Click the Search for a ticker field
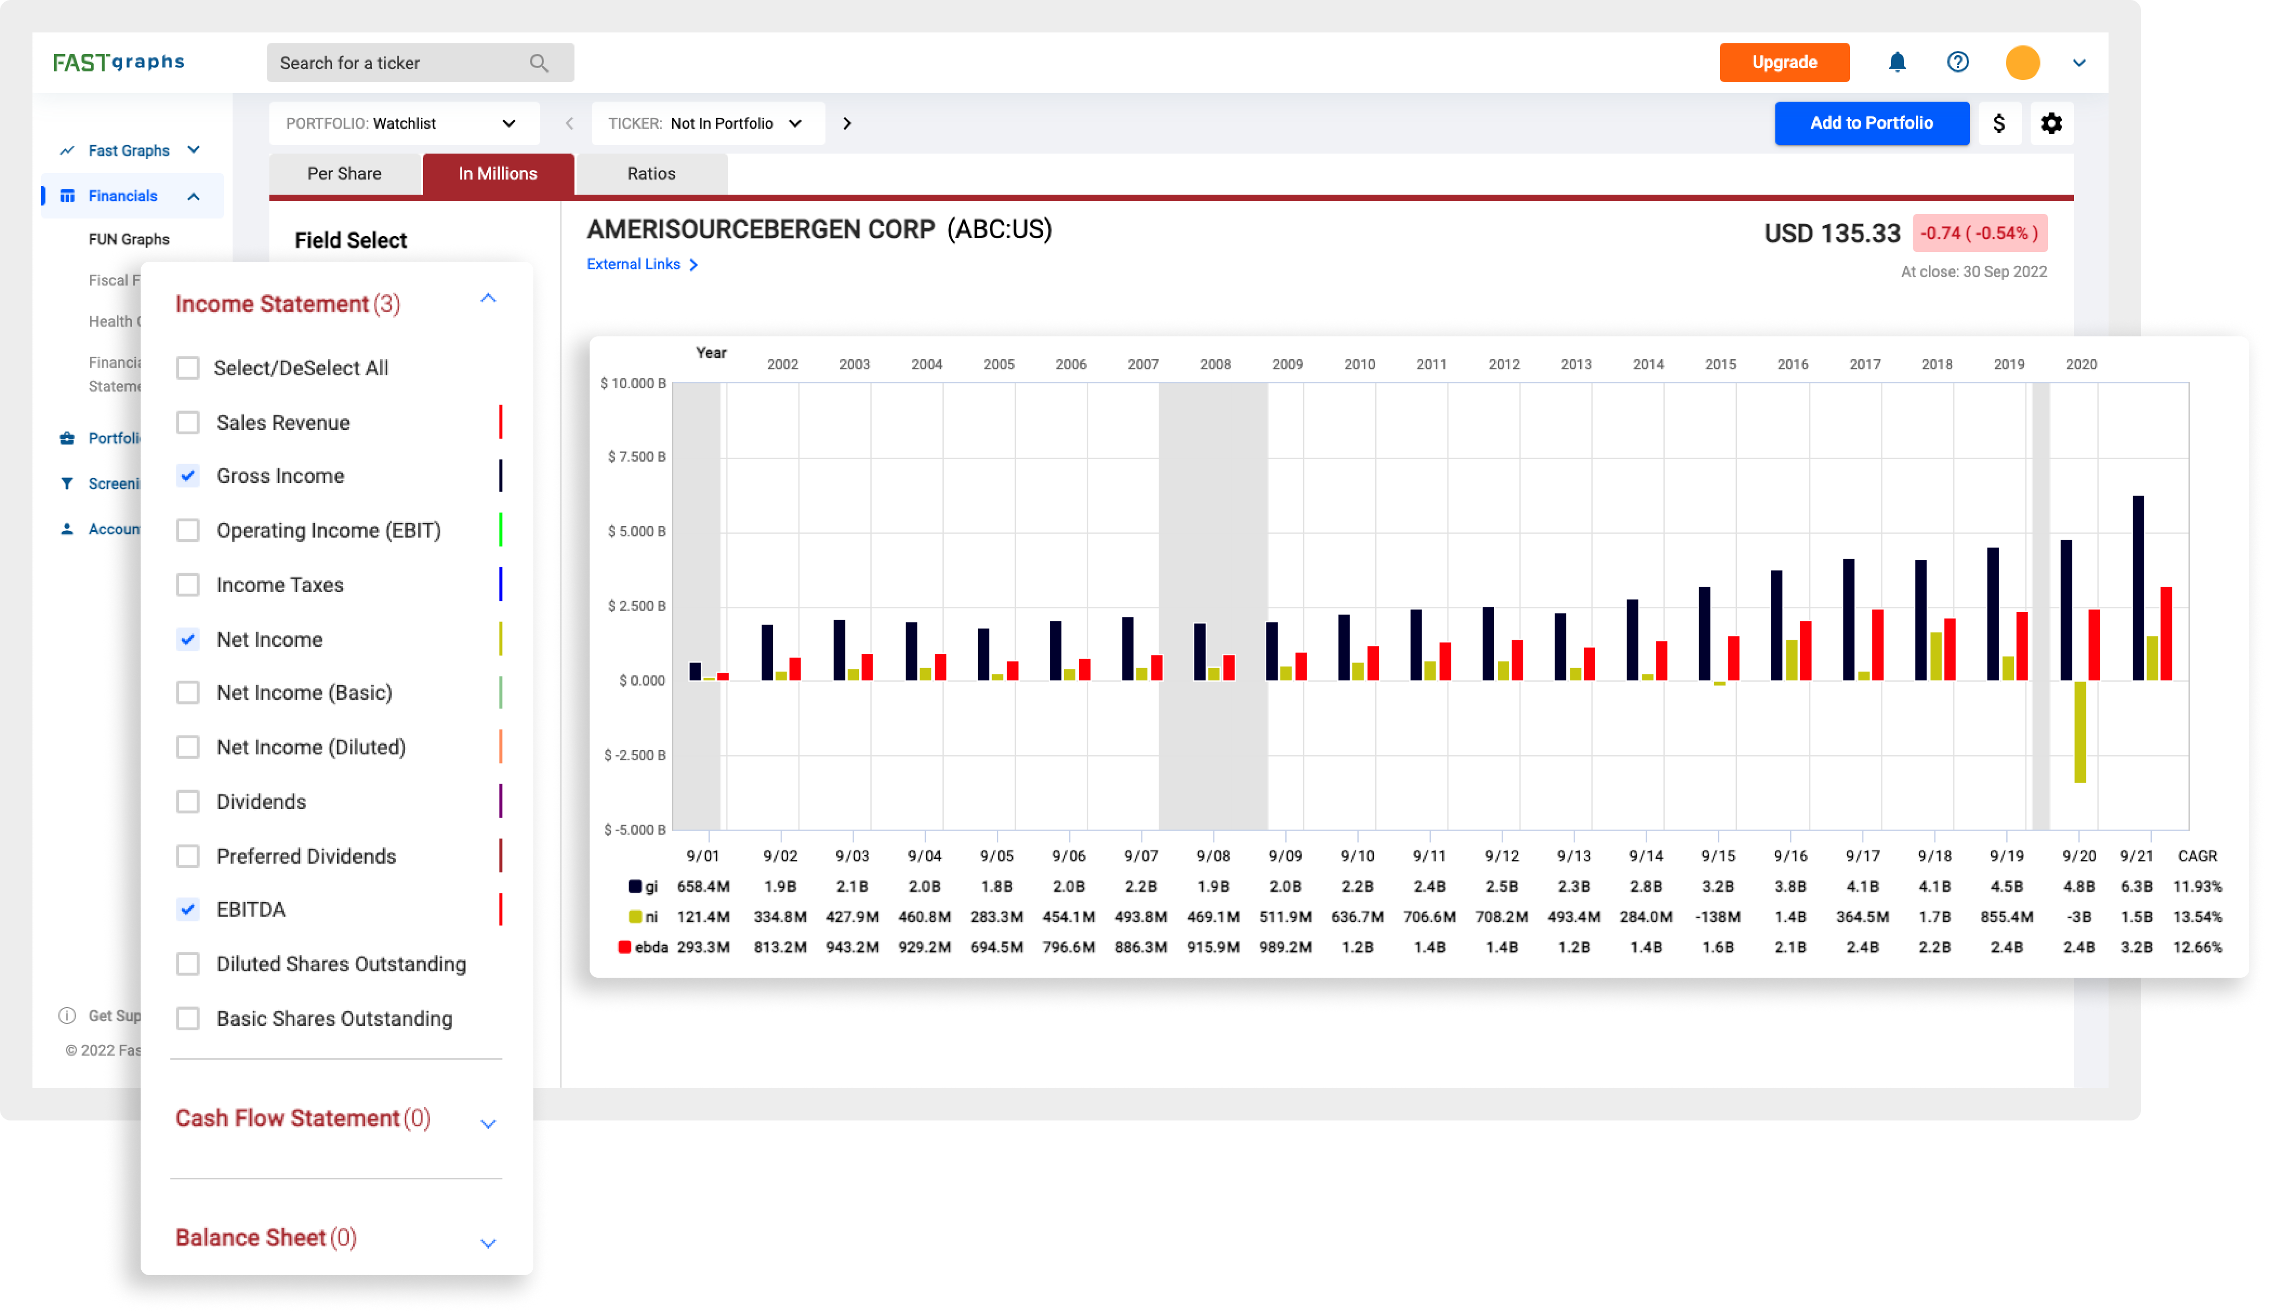The image size is (2273, 1313). 420,63
